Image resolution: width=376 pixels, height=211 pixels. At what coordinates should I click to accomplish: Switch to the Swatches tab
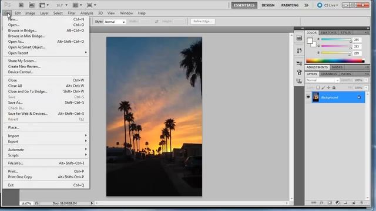tap(328, 33)
